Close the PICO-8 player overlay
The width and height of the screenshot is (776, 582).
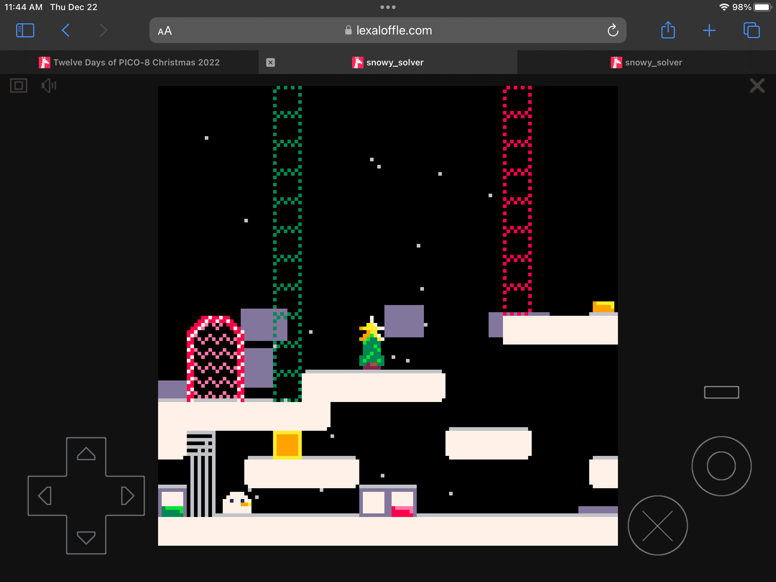(x=757, y=86)
